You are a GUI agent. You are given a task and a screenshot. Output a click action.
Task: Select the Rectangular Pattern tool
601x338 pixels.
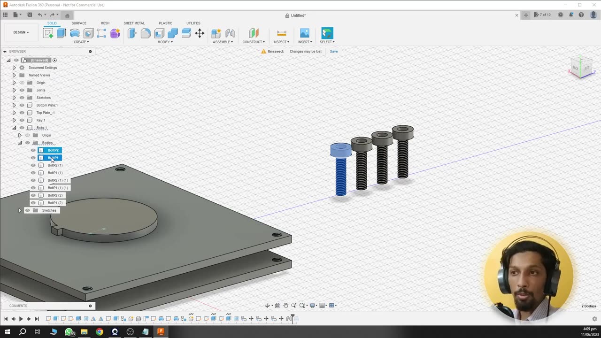(101, 33)
